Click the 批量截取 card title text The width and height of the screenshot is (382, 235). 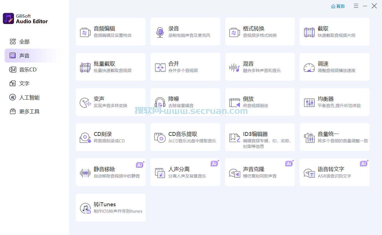pyautogui.click(x=104, y=64)
